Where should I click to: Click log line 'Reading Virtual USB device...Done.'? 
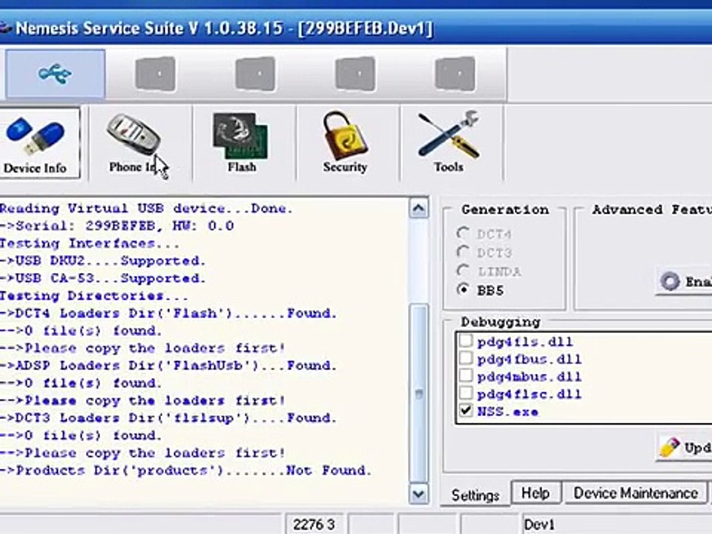pos(146,208)
